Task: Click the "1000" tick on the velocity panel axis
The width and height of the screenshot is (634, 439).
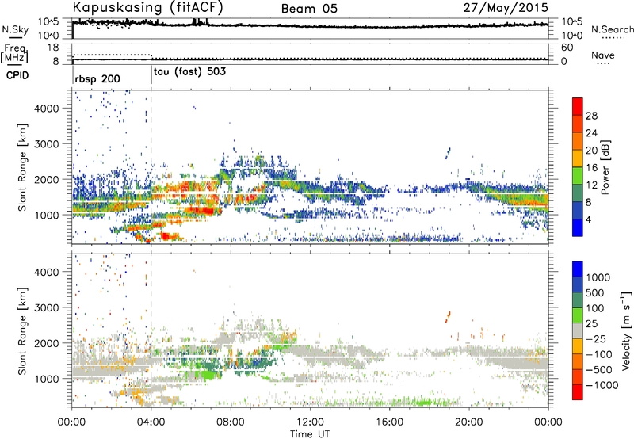Action: [47, 379]
